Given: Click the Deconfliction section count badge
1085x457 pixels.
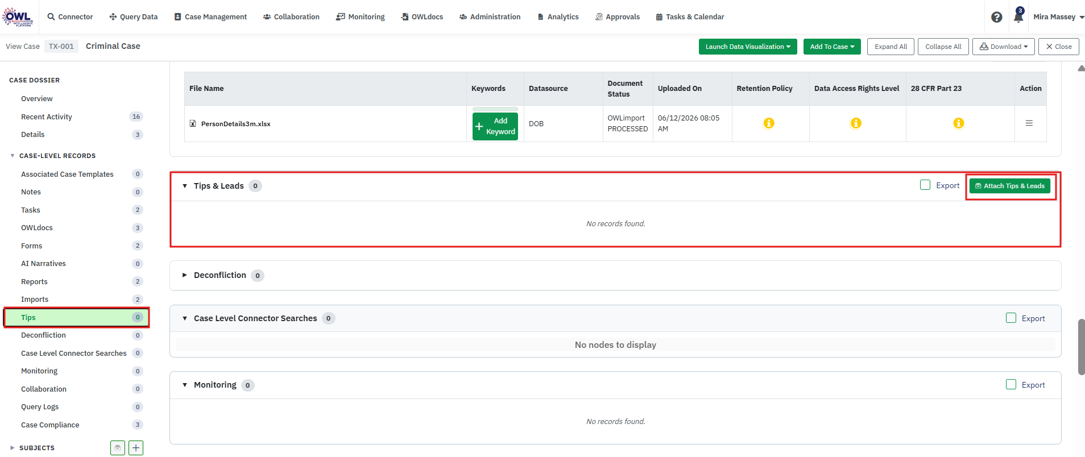Looking at the screenshot, I should (x=258, y=276).
